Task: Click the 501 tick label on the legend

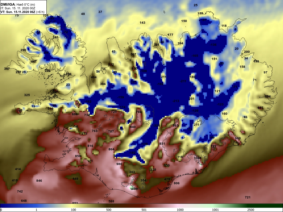Action: tap(144, 210)
